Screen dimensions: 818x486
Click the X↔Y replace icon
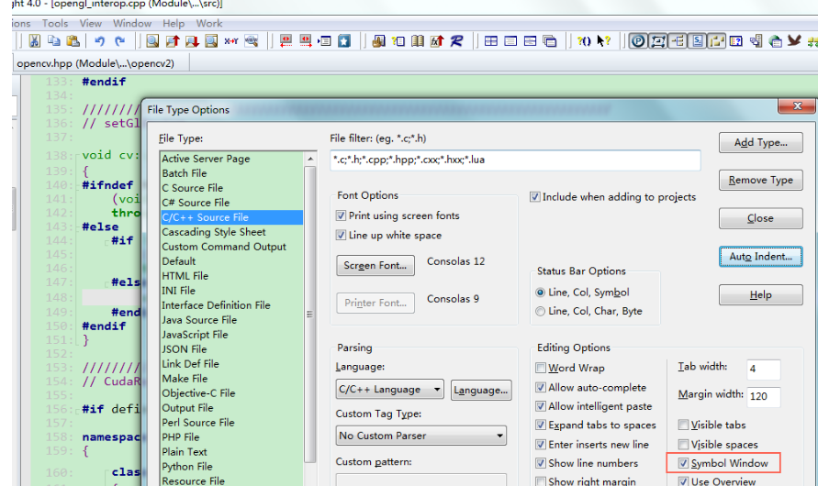[x=231, y=41]
